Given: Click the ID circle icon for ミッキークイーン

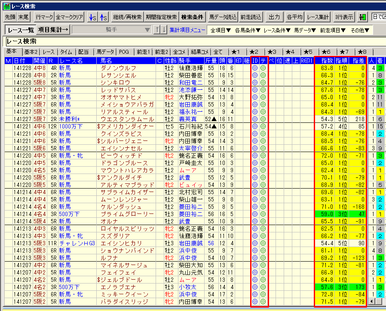Looking at the screenshot, I should (x=255, y=294).
